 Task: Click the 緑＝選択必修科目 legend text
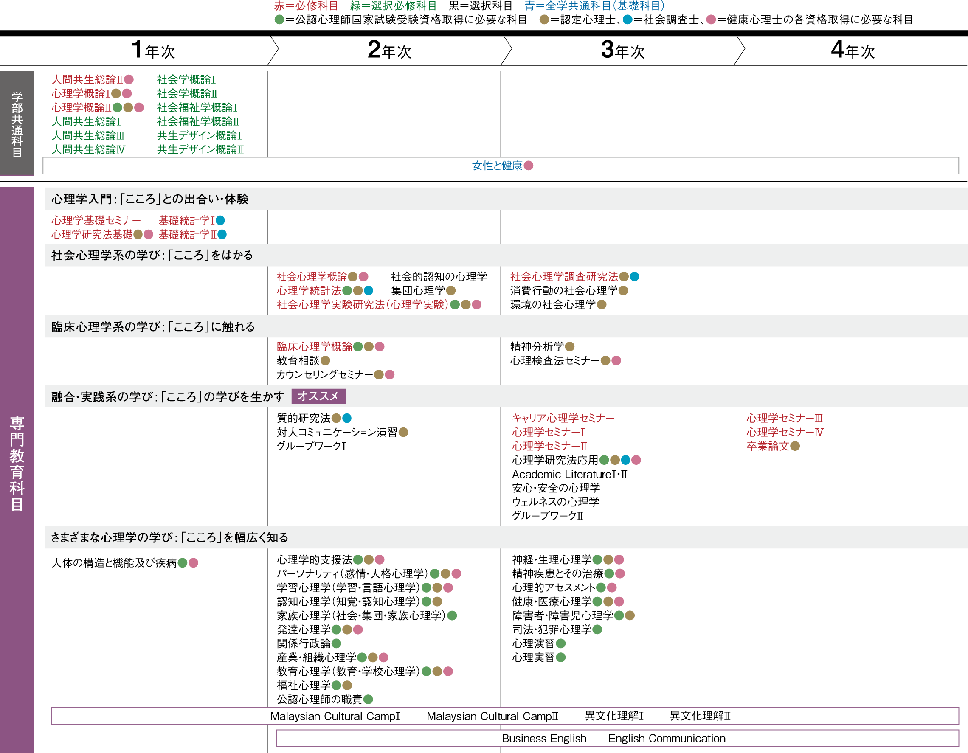click(393, 6)
